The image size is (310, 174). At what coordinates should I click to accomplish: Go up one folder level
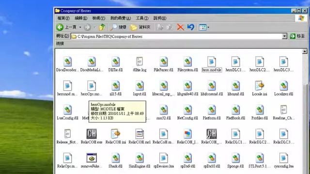[102, 27]
